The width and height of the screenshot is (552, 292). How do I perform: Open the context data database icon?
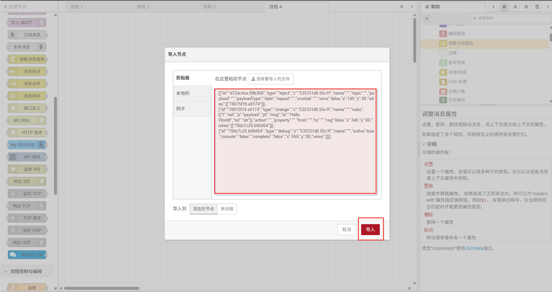[x=537, y=7]
